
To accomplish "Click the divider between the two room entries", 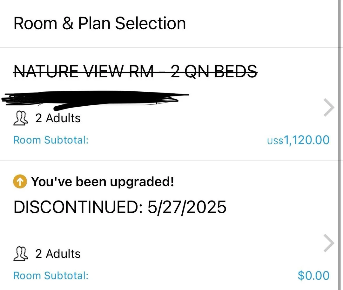I will pyautogui.click(x=168, y=160).
